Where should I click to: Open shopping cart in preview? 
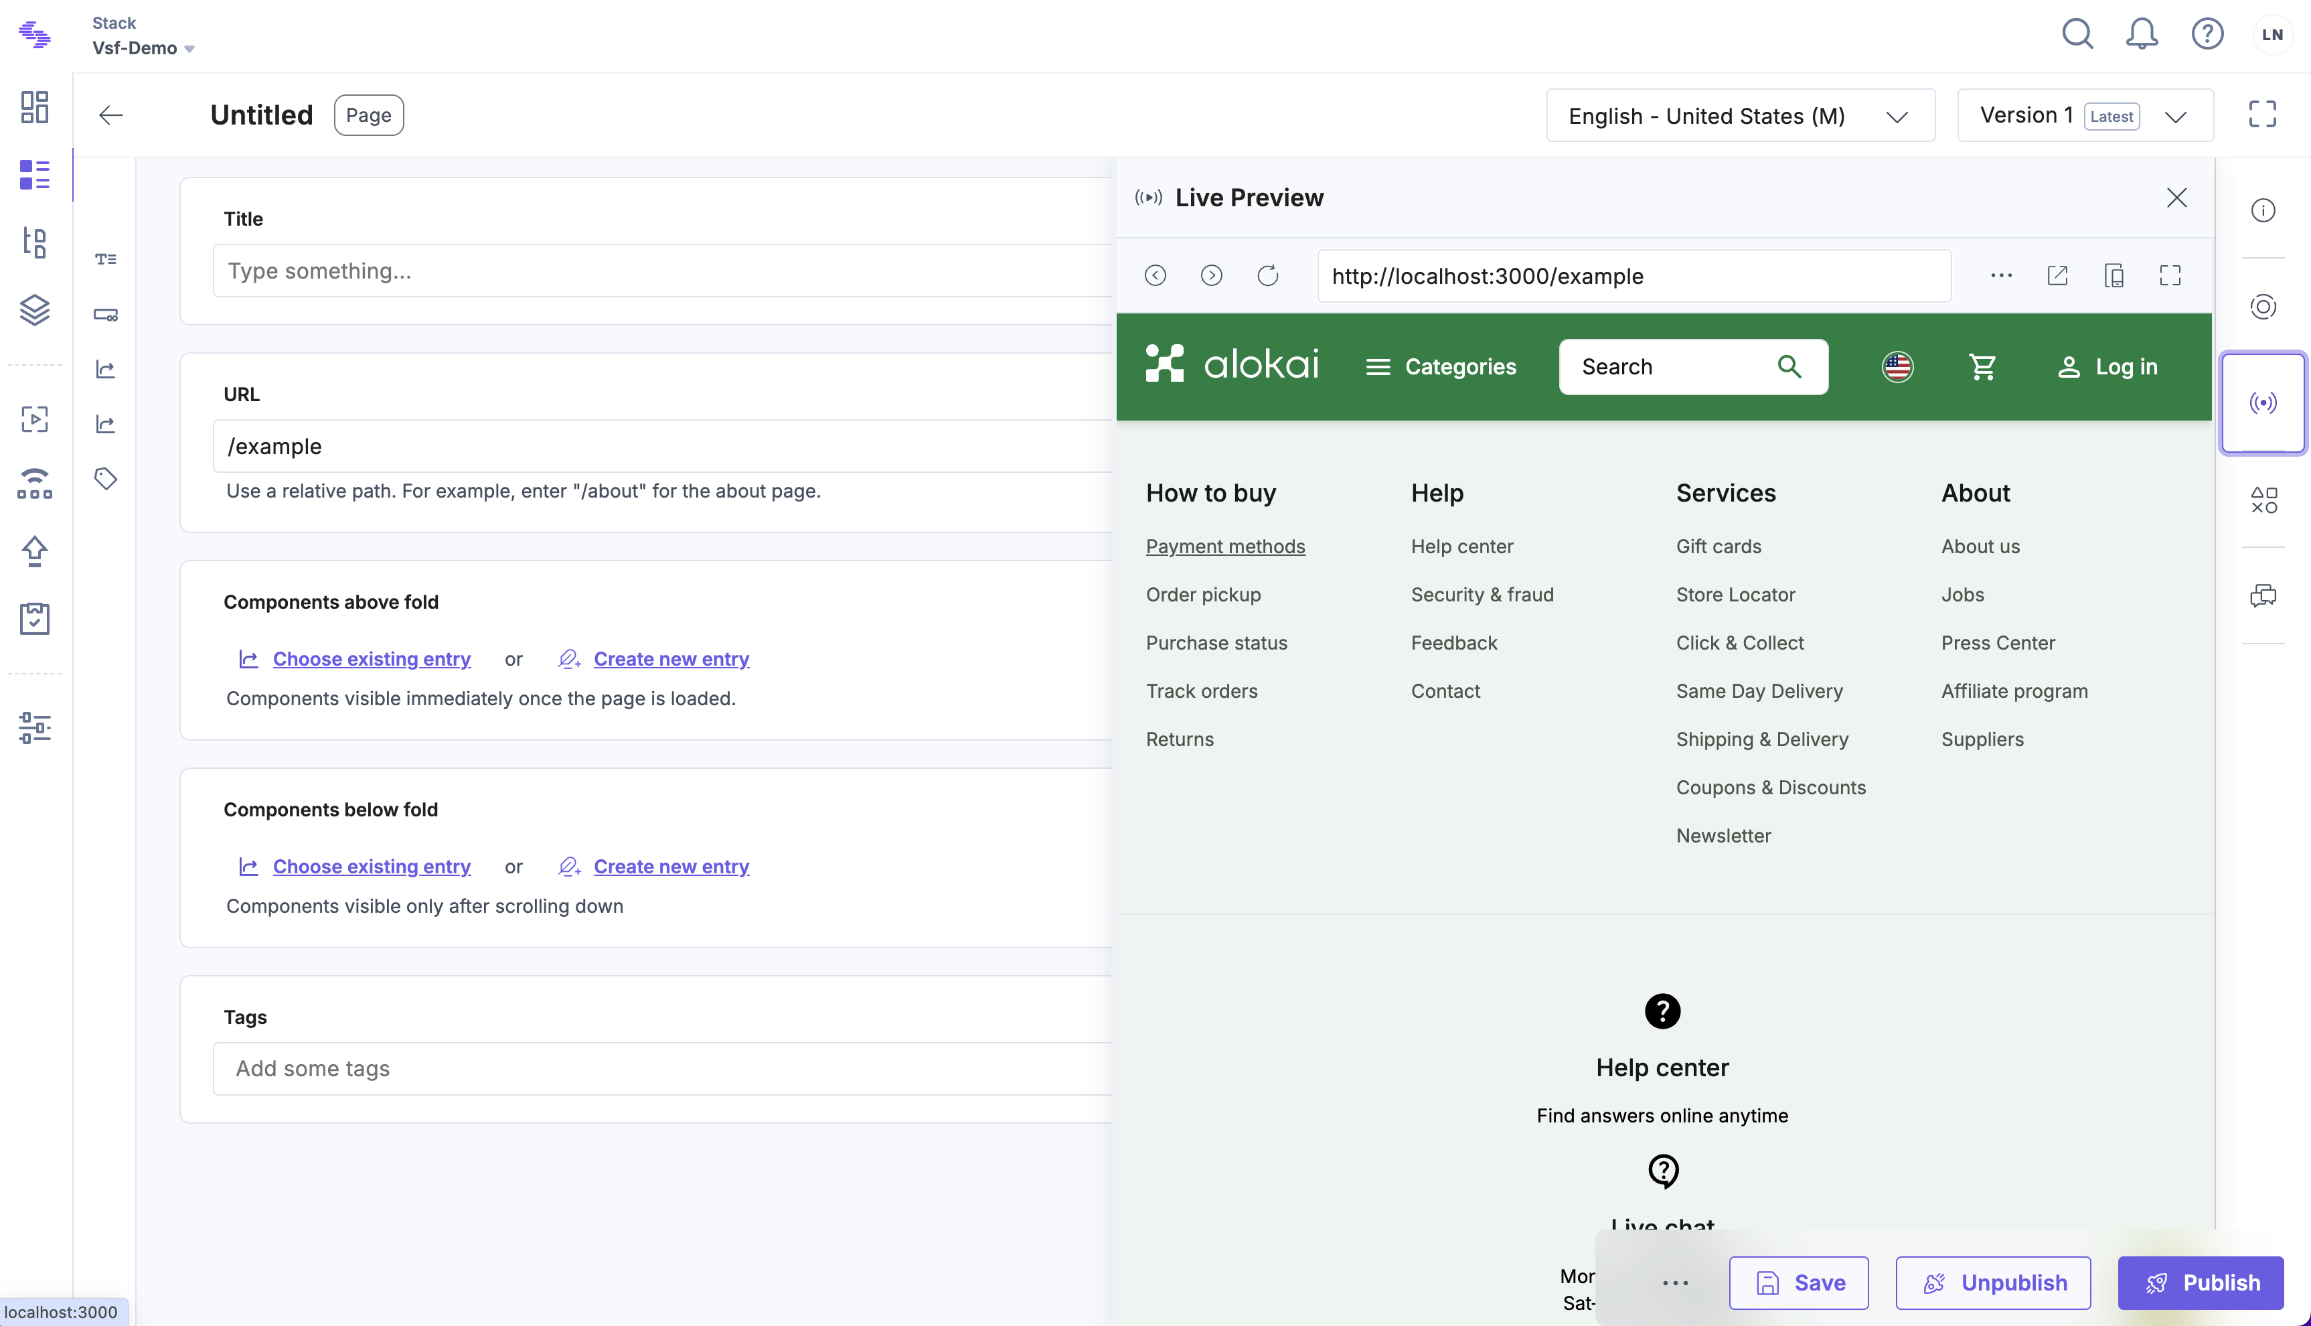point(1982,366)
